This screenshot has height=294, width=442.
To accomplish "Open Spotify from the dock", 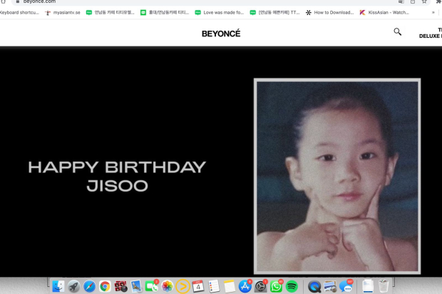I will 292,286.
